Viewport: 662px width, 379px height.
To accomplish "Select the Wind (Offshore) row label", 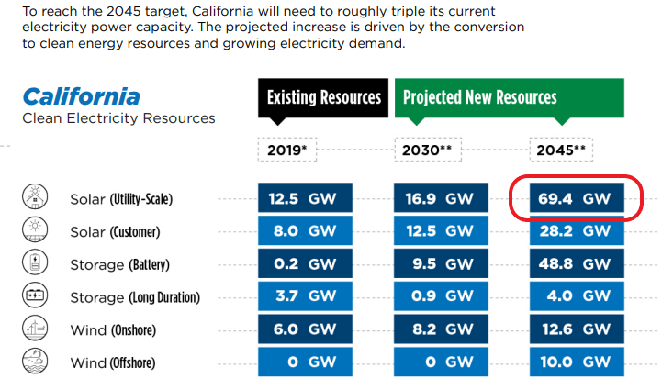I will pyautogui.click(x=113, y=363).
